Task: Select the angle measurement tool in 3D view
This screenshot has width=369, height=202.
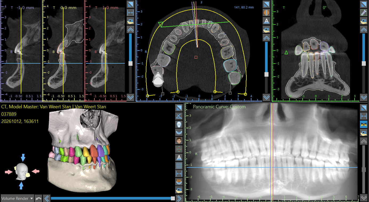Action: 179,116
